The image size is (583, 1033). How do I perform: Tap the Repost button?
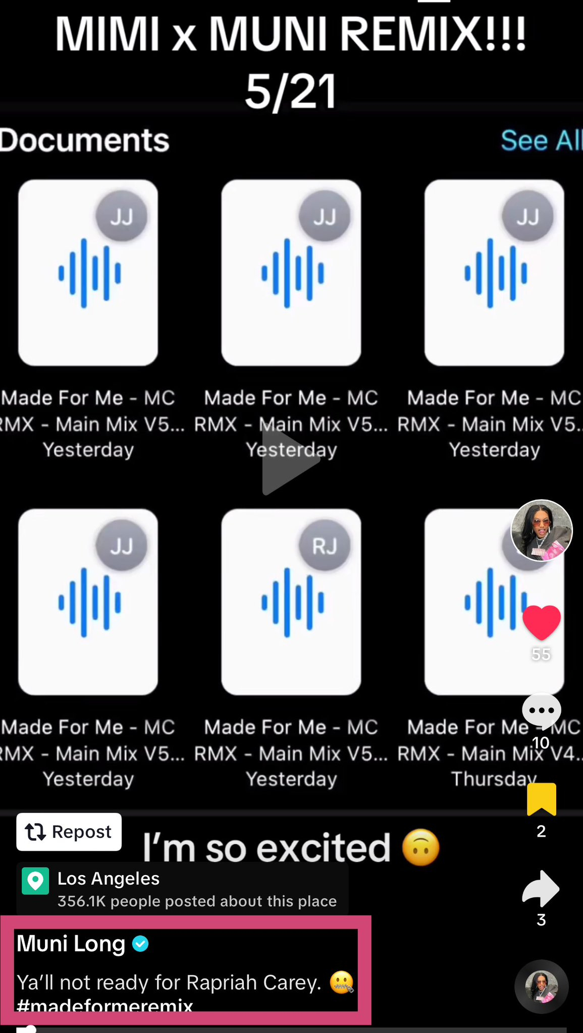69,832
